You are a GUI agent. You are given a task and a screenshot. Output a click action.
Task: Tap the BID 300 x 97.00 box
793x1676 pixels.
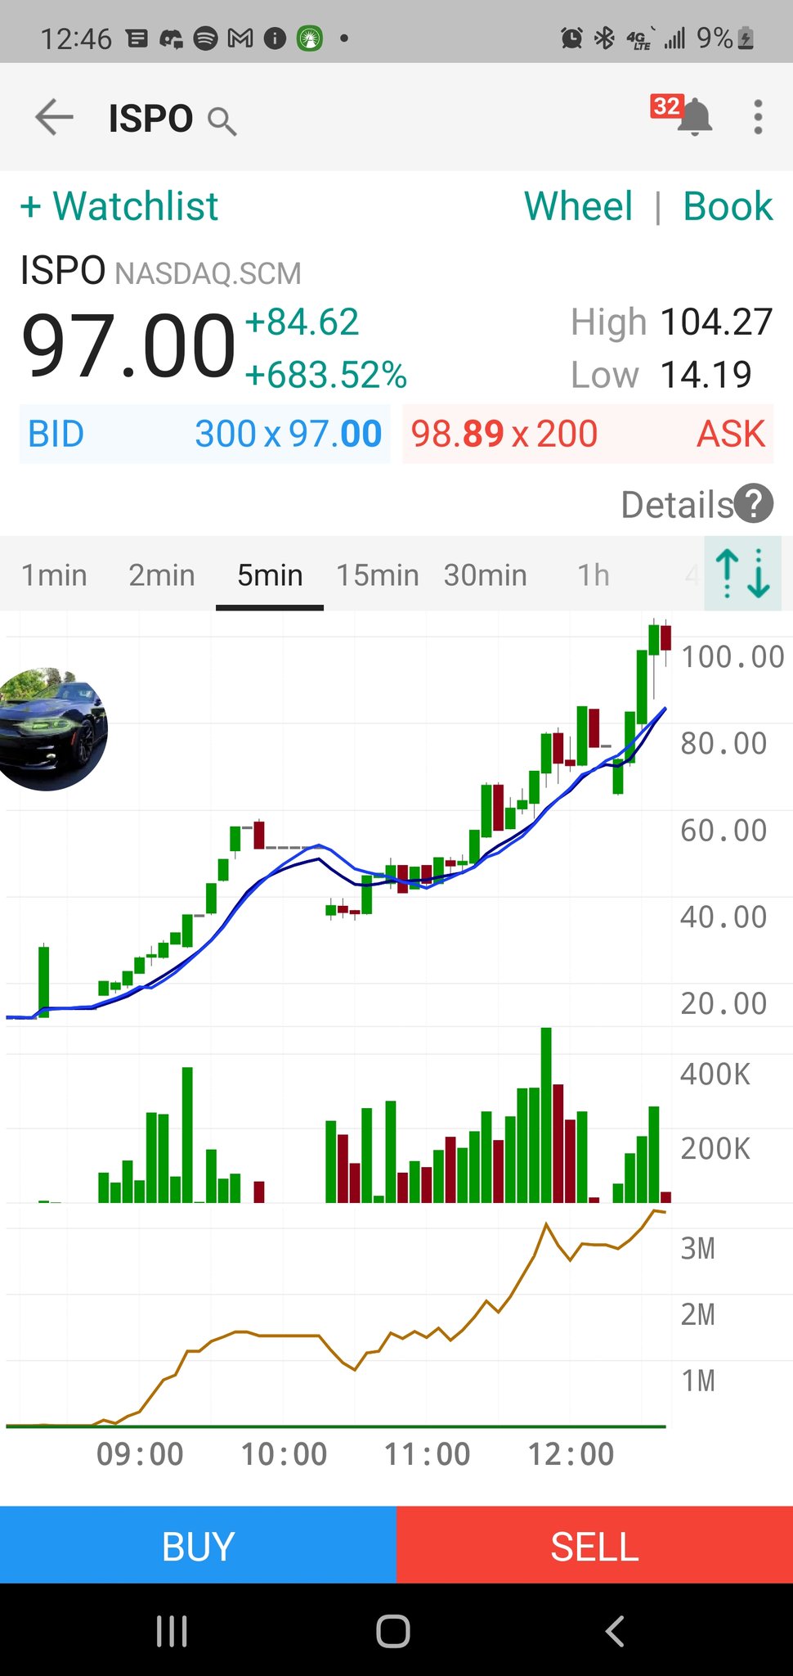[x=204, y=434]
